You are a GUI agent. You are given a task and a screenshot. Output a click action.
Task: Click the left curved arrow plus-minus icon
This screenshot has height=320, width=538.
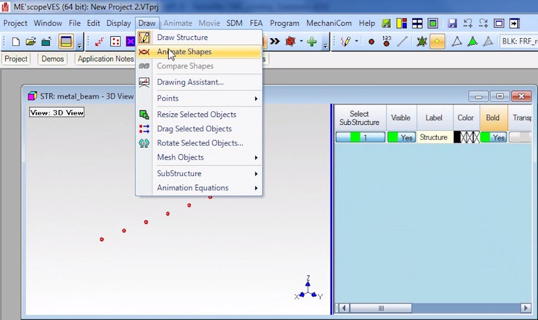(x=468, y=23)
